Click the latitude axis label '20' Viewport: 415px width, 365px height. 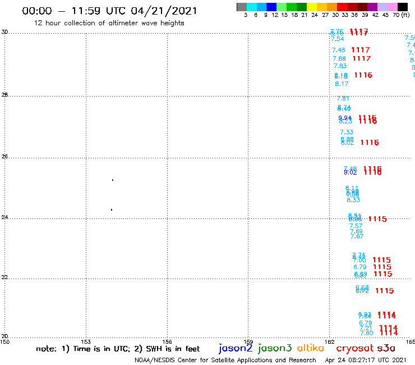4,336
